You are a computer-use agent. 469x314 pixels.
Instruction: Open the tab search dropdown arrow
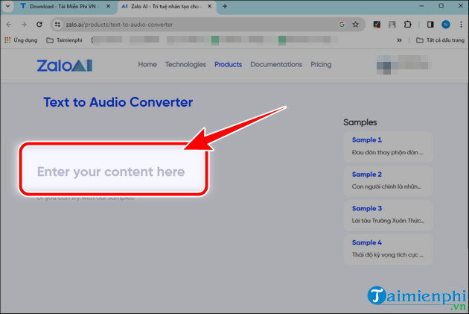coord(7,6)
